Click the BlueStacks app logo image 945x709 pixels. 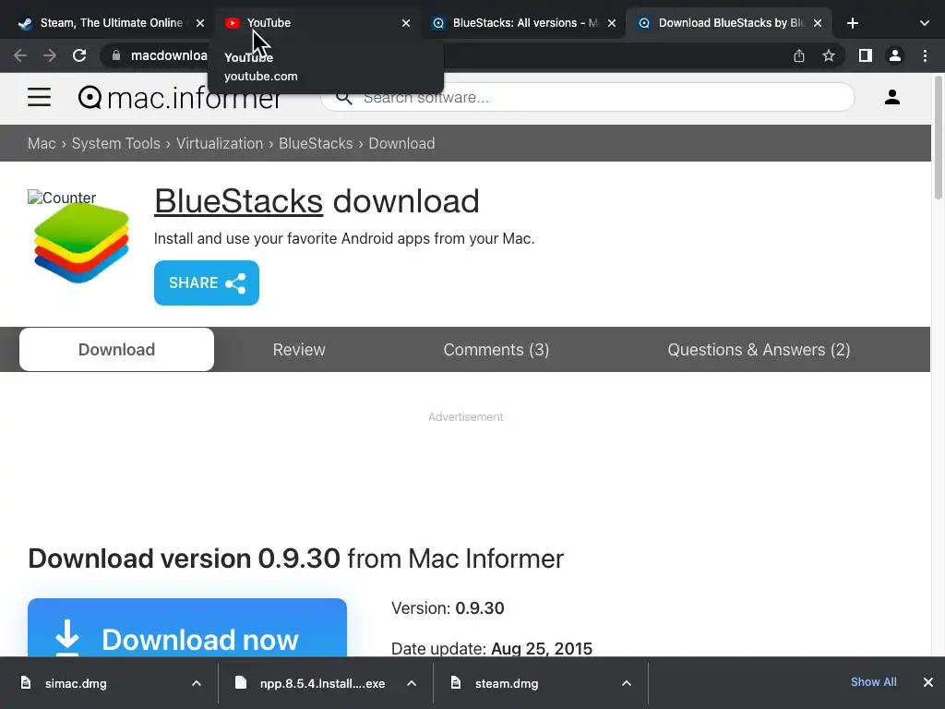pyautogui.click(x=81, y=243)
